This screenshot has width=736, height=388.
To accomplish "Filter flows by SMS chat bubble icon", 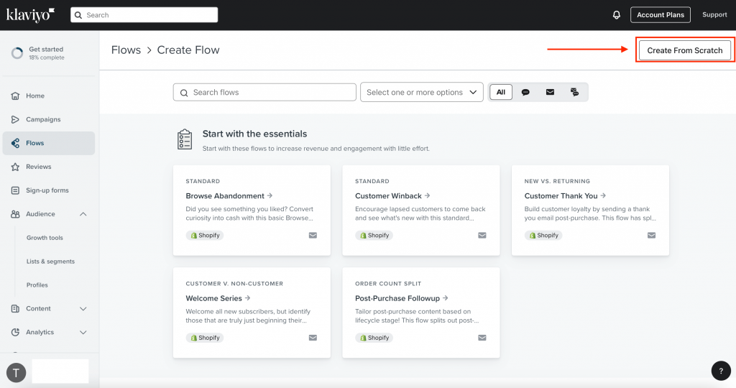I will (x=525, y=92).
